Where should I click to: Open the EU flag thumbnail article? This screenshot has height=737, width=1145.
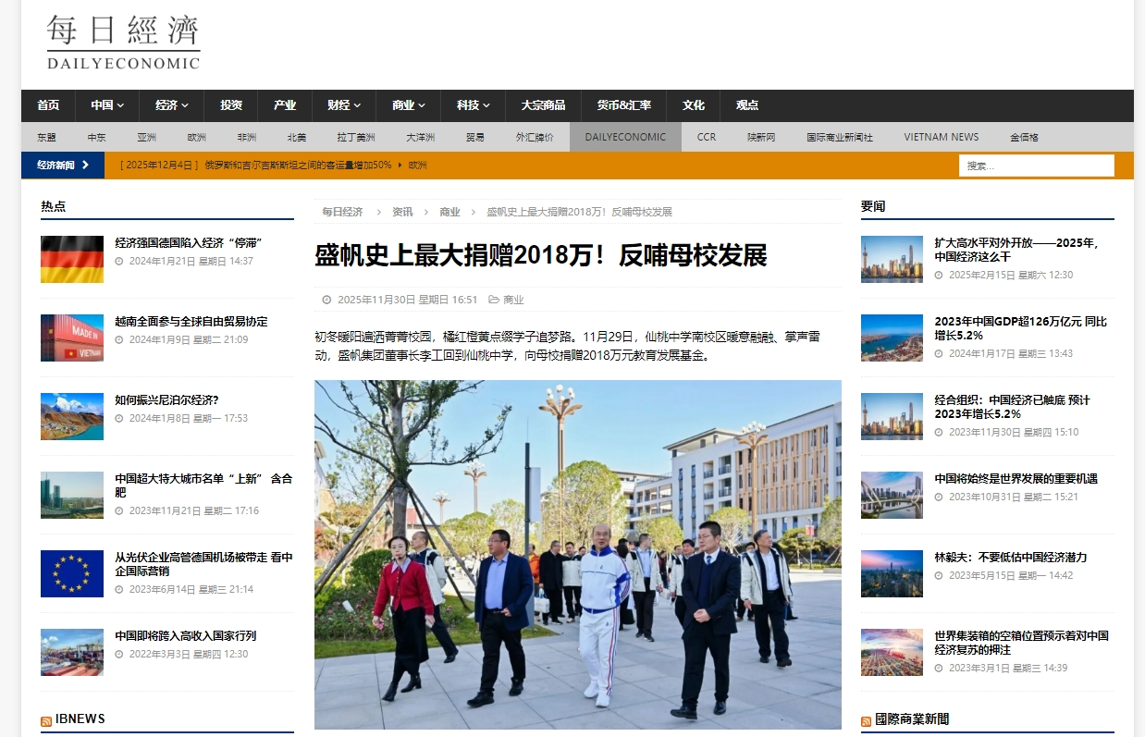[72, 573]
